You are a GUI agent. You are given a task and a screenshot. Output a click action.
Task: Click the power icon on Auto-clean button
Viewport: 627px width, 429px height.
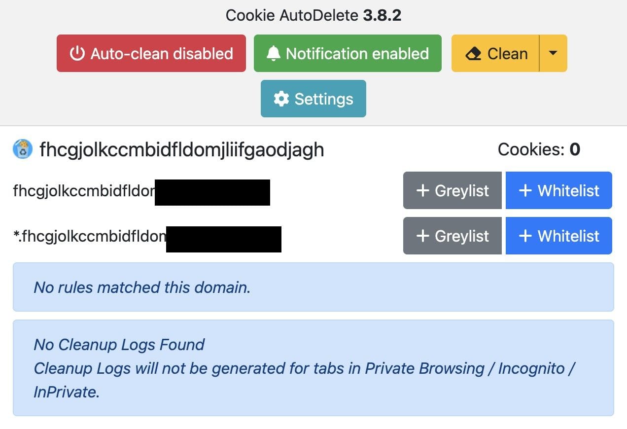point(77,53)
